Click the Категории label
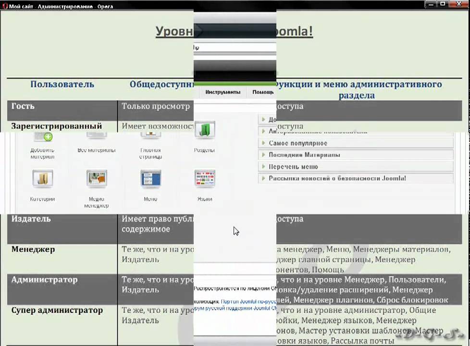Image resolution: width=470 pixels, height=346 pixels. click(x=42, y=199)
